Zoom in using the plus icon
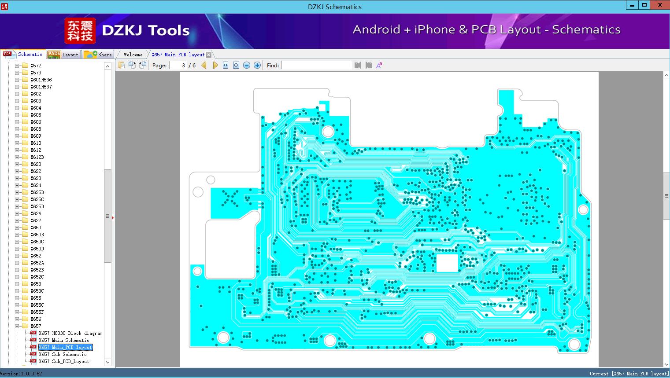 pyautogui.click(x=257, y=65)
